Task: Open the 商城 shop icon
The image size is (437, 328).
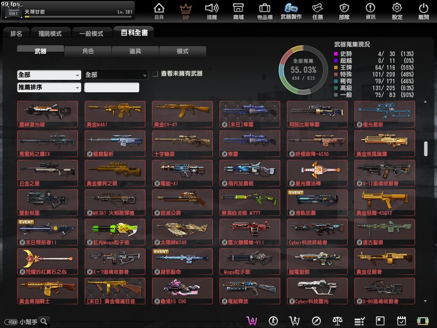Action: (x=238, y=11)
